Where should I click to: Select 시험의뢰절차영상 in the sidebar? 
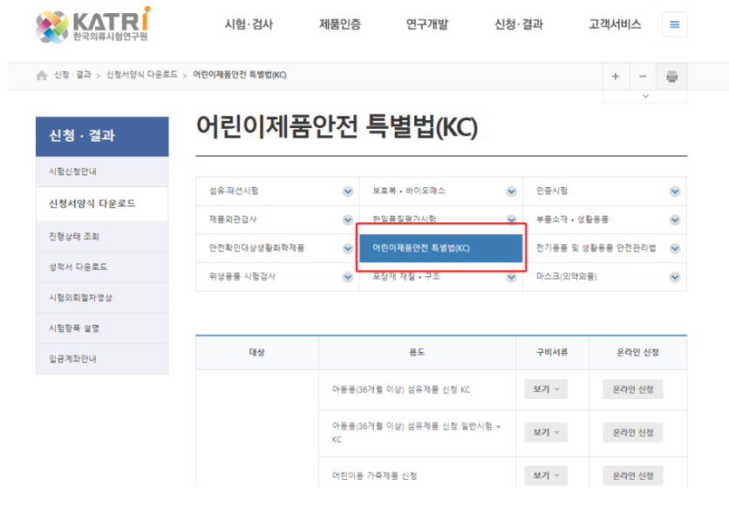pos(102,298)
